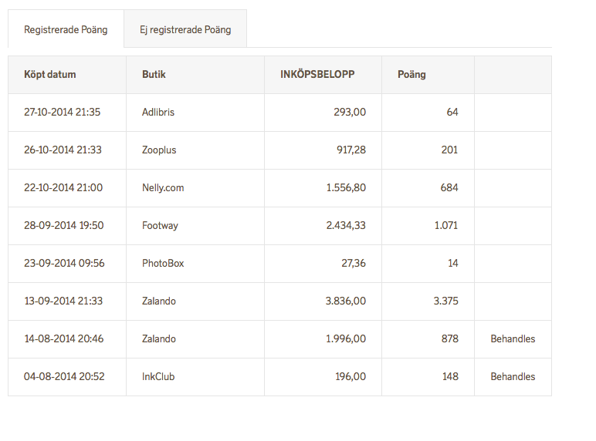Select the Zooplus store entry
596x441 pixels.
pyautogui.click(x=159, y=150)
